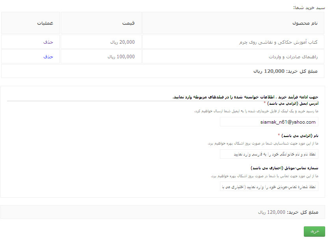Viewport: 333px width, 239px height.
Task: Click the 100,000 ریال price cell
Action: [x=121, y=57]
